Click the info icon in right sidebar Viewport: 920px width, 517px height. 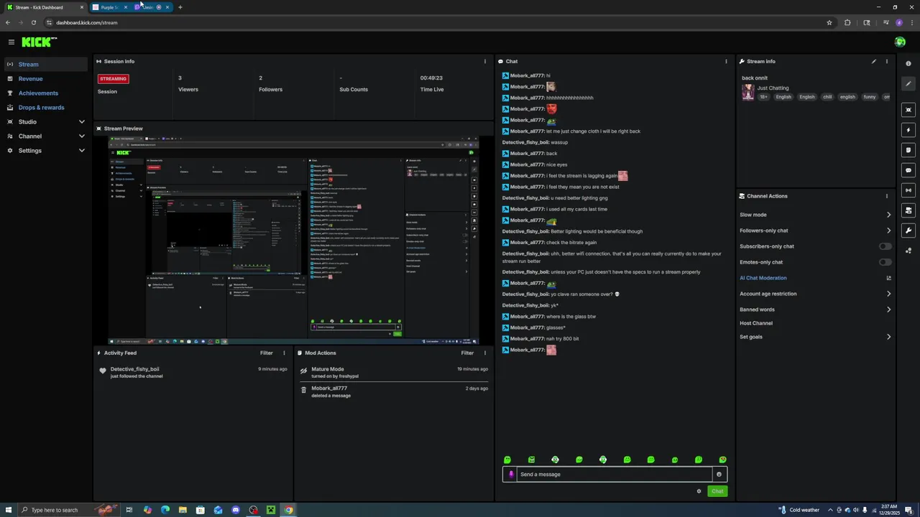pos(908,64)
